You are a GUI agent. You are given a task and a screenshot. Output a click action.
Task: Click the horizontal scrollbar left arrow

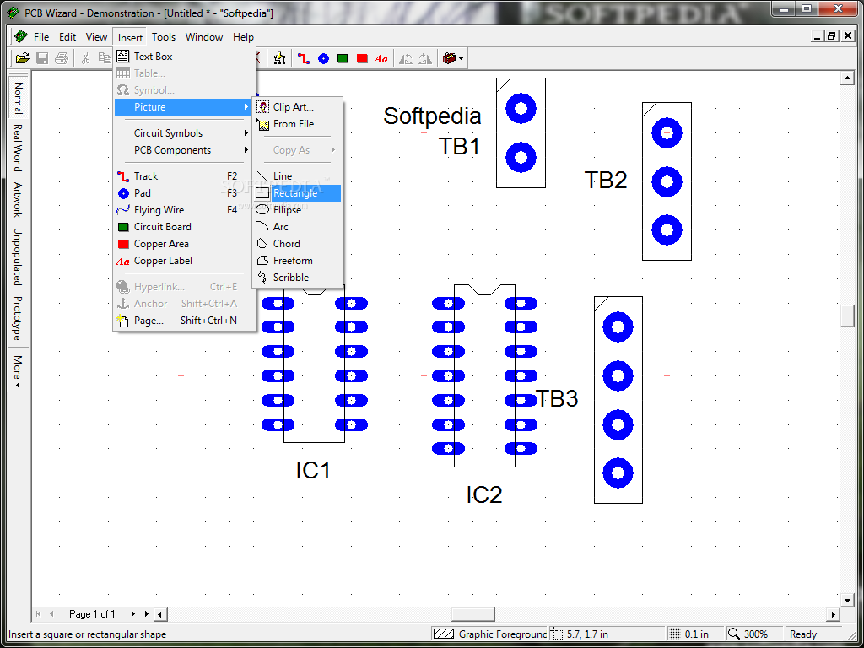(160, 614)
